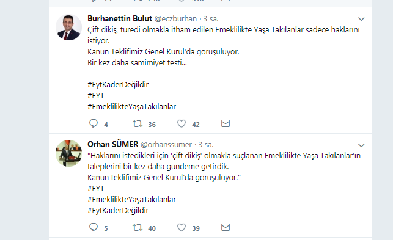Like Orhan SÜMER's tweet with heart icon
This screenshot has height=240, width=393.
(182, 227)
